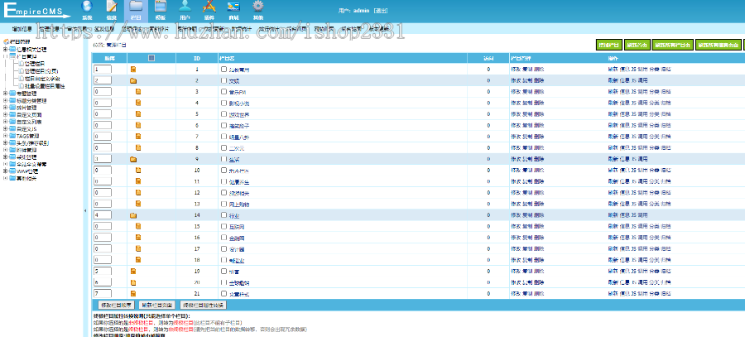Tick the checkbox for column ID 15
This screenshot has height=337, width=745.
(x=223, y=226)
